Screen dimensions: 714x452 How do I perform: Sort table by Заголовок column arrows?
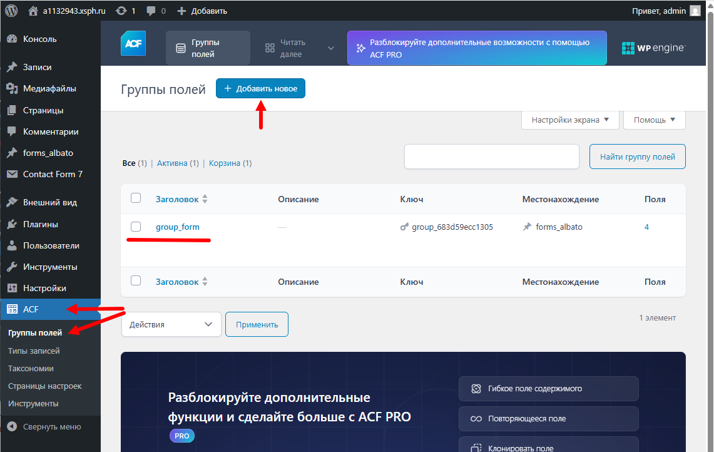click(205, 199)
